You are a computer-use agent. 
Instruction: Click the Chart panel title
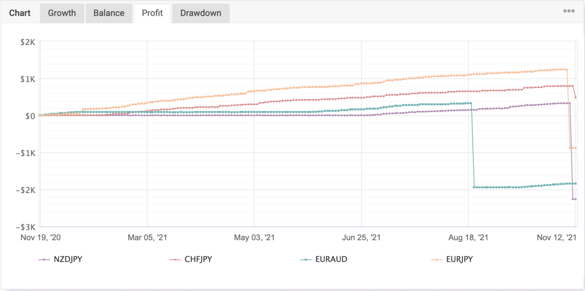pos(20,13)
